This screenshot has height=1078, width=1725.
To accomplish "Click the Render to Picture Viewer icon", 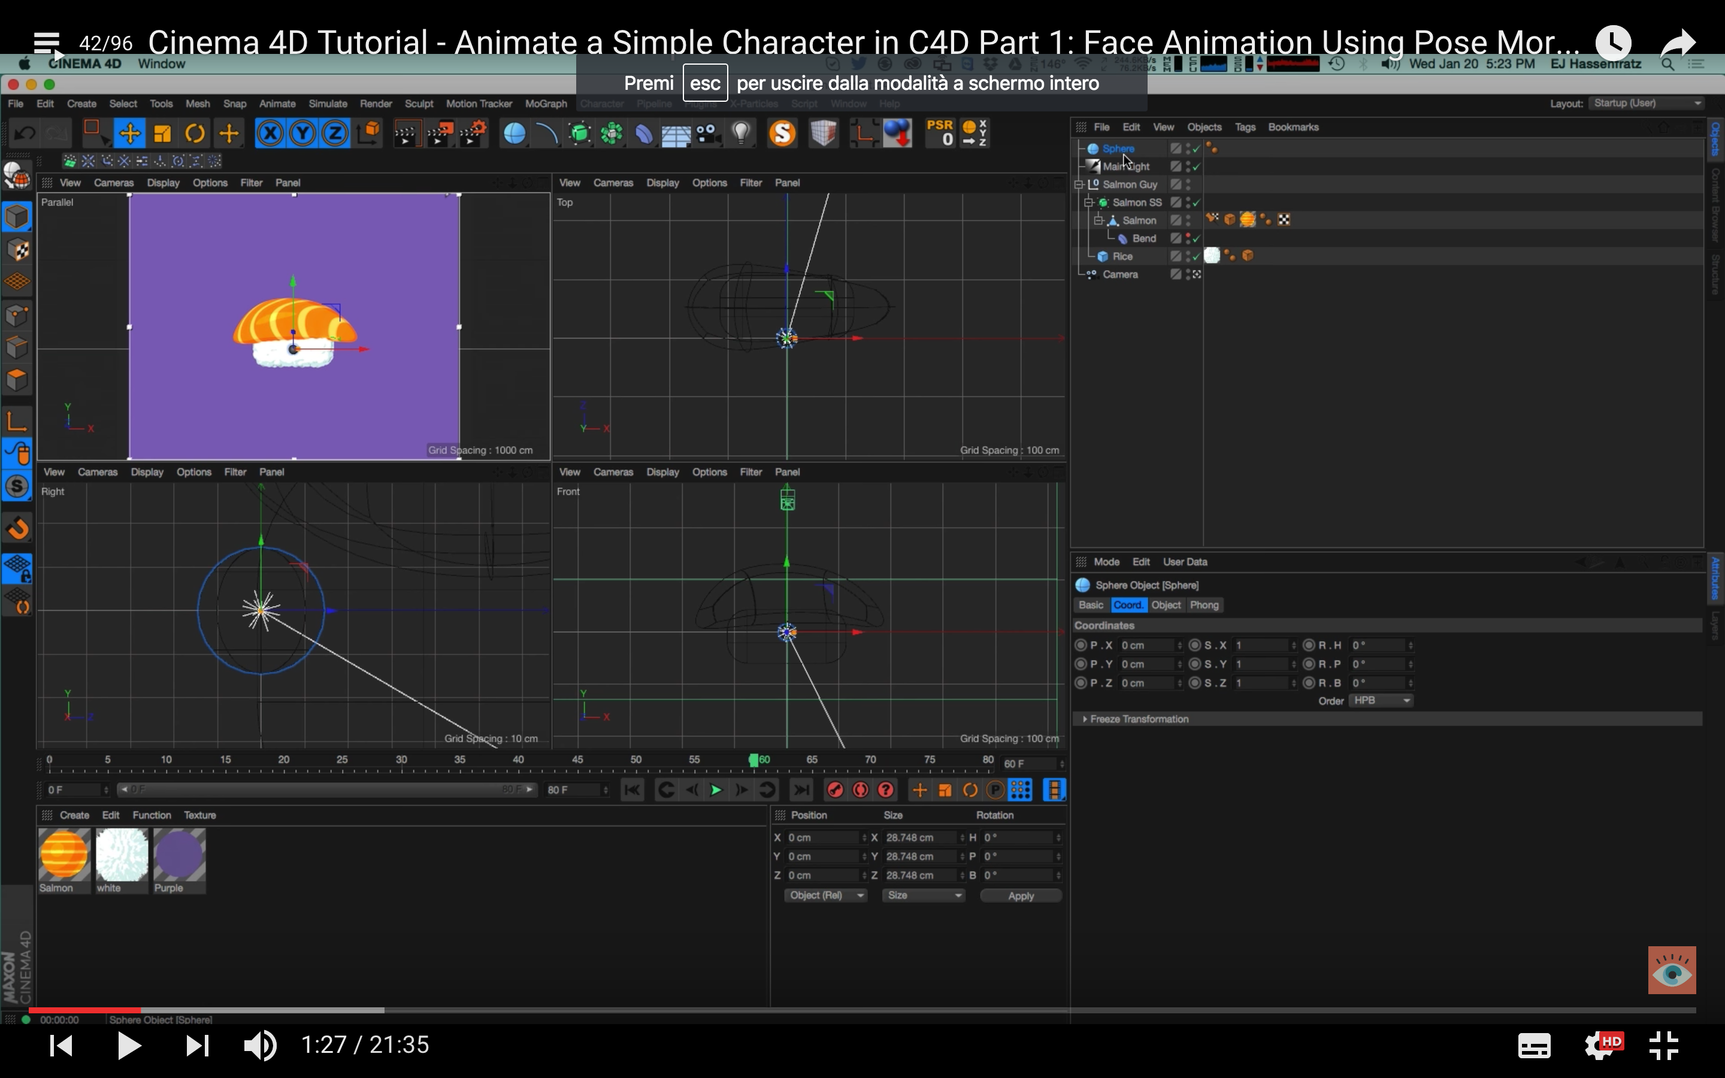I will [x=439, y=134].
